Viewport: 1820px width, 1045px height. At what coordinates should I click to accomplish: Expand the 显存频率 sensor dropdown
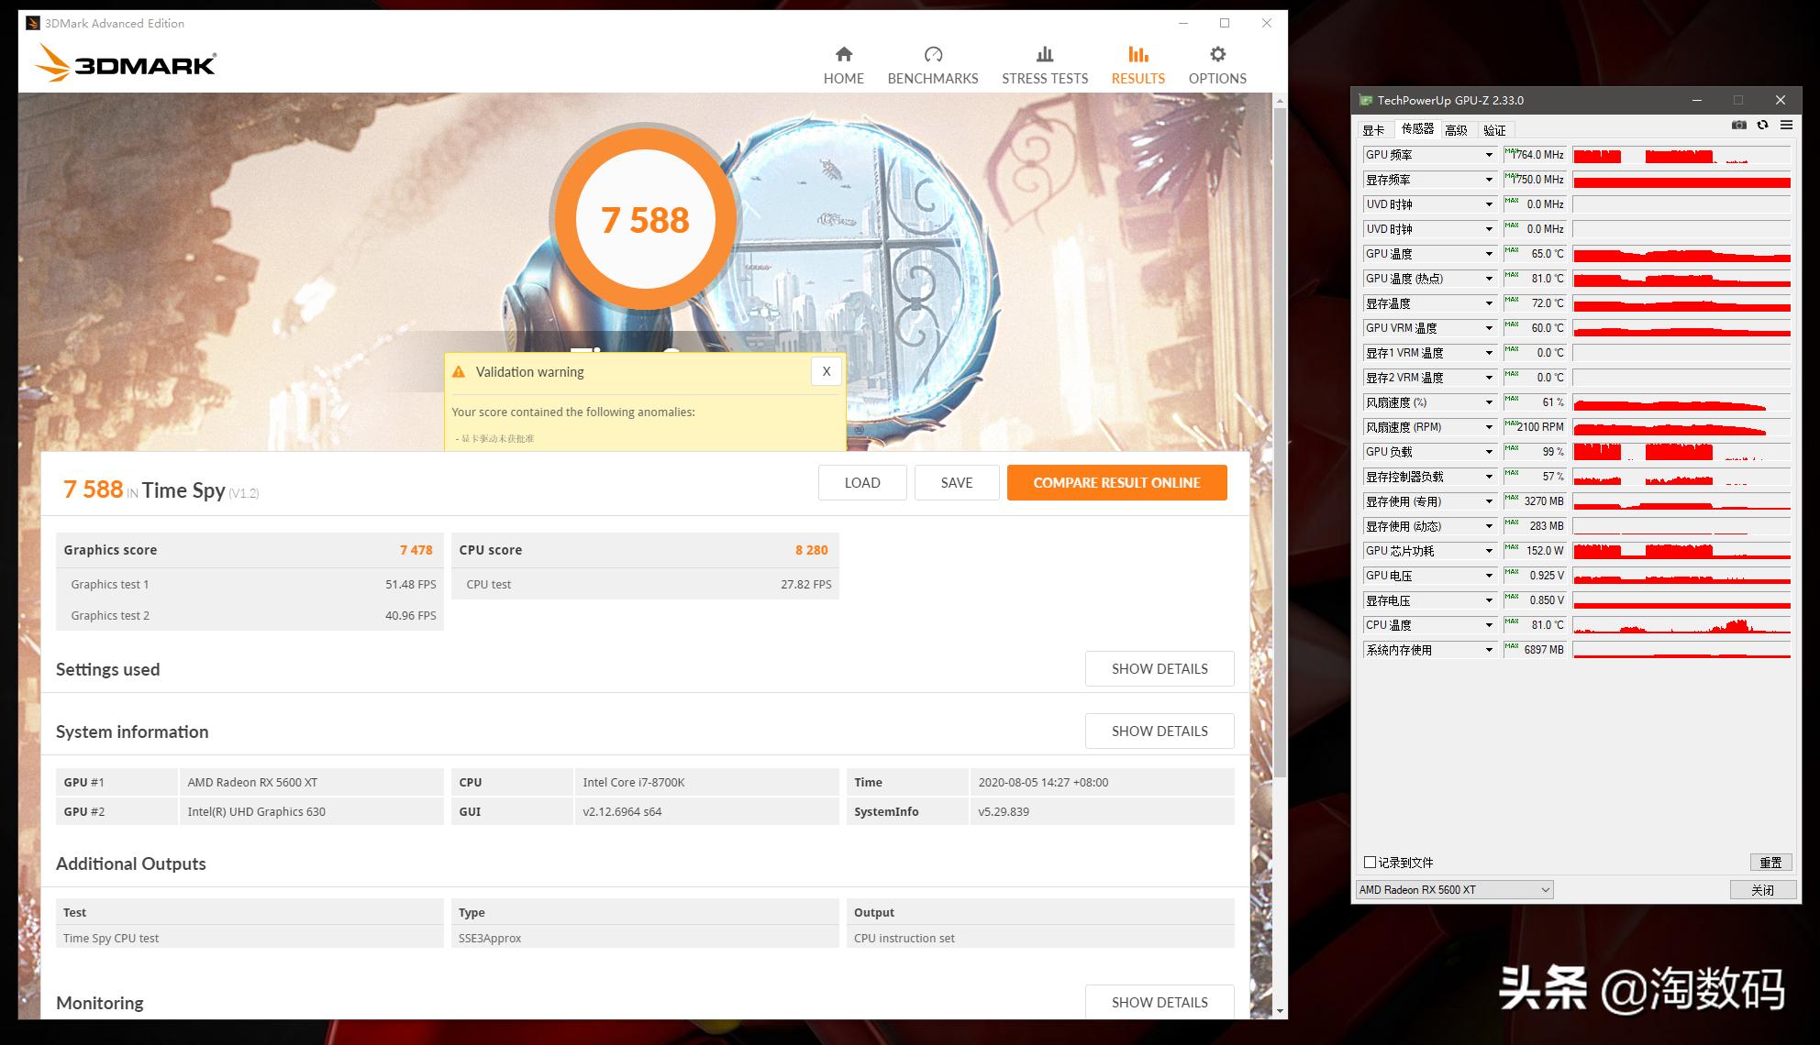[x=1490, y=180]
